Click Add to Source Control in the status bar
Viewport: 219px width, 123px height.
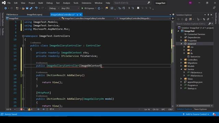tap(196, 114)
